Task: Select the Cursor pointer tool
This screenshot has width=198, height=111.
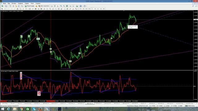Action: 2,9
